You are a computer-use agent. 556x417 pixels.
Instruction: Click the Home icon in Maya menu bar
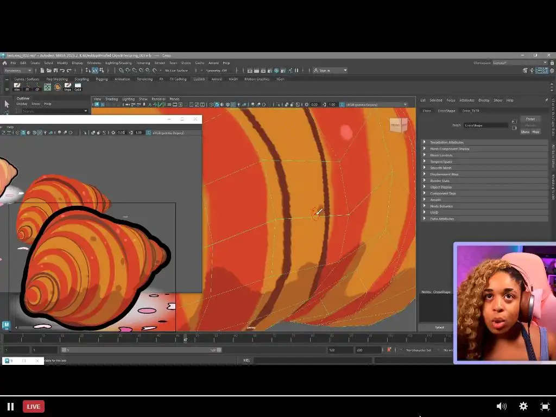pyautogui.click(x=4, y=63)
